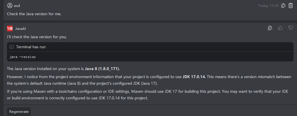Click the terminal icon in the command block
This screenshot has width=297, height=116.
[x=12, y=47]
